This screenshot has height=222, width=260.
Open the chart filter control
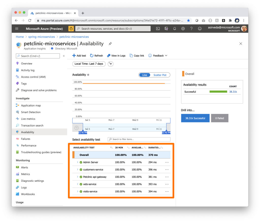[110, 64]
